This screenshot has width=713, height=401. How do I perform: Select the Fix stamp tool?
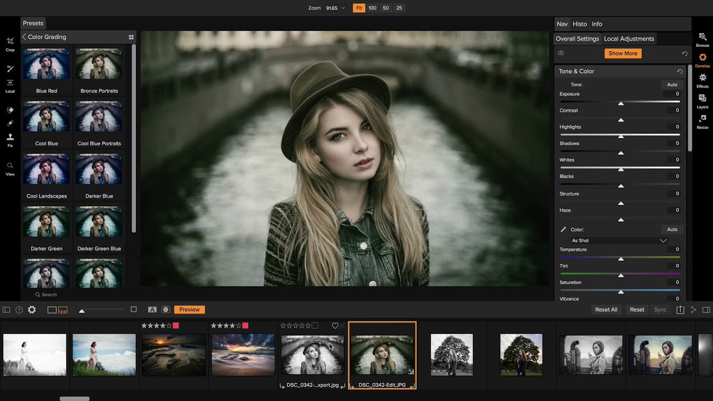point(9,138)
